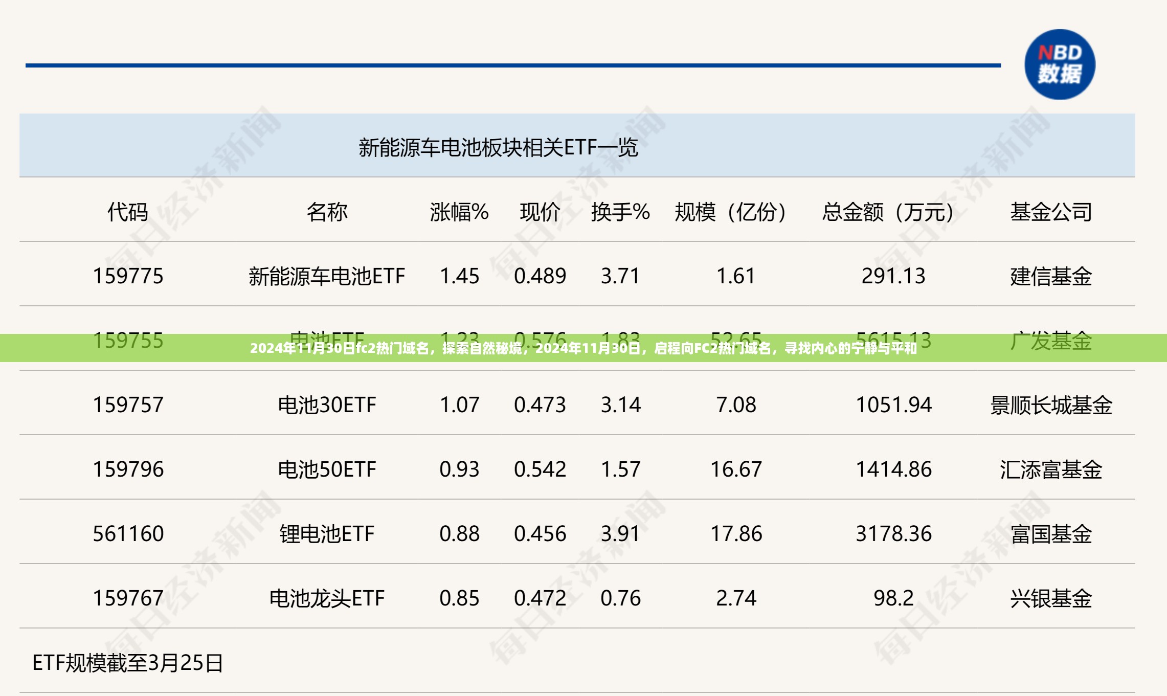Select fund code 159767
Viewport: 1167px width, 696px height.
(128, 598)
